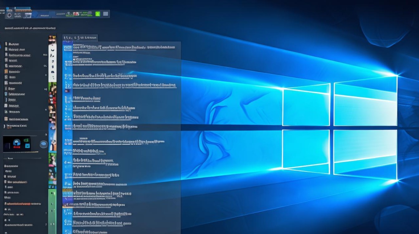The width and height of the screenshot is (419, 234).
Task: Click the round ring icon at top-left
Action: (x=9, y=15)
